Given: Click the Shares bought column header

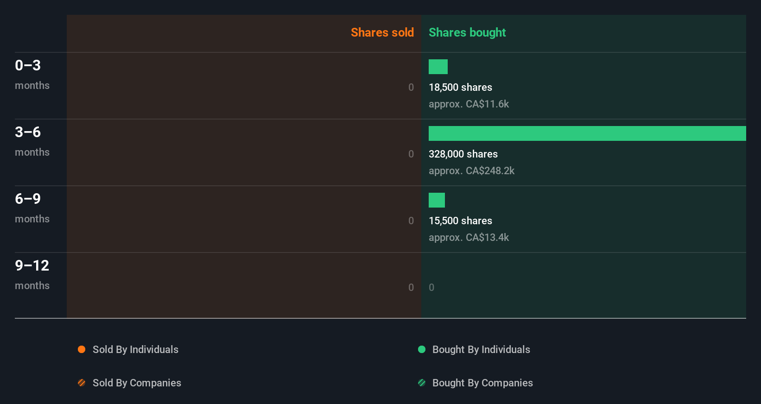Looking at the screenshot, I should [x=467, y=32].
